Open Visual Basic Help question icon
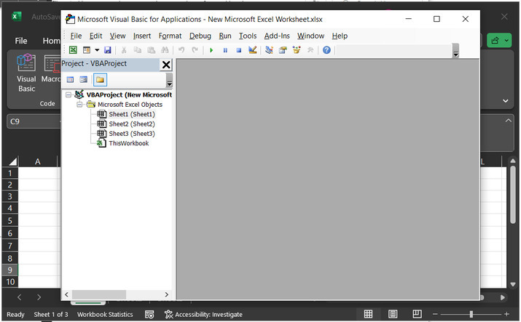This screenshot has width=521, height=322. (326, 50)
